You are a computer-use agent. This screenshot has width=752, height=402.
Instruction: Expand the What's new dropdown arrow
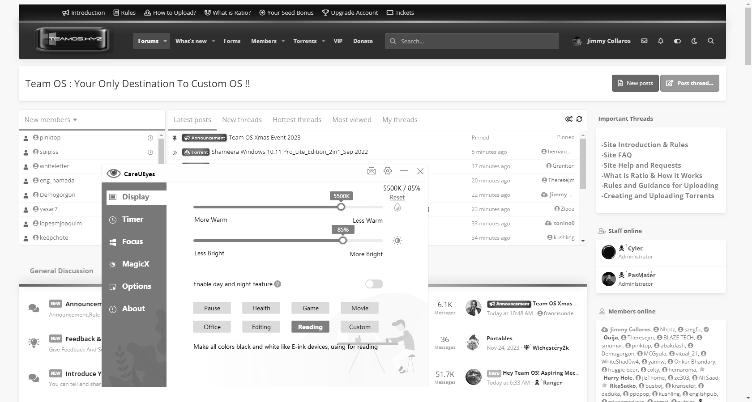coord(214,41)
